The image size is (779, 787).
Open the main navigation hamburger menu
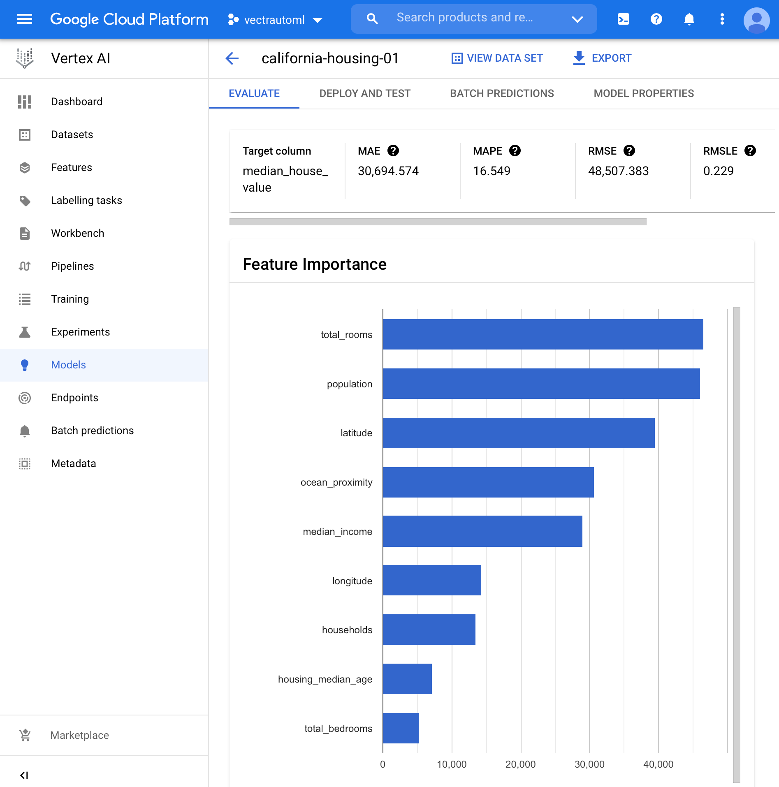tap(25, 19)
